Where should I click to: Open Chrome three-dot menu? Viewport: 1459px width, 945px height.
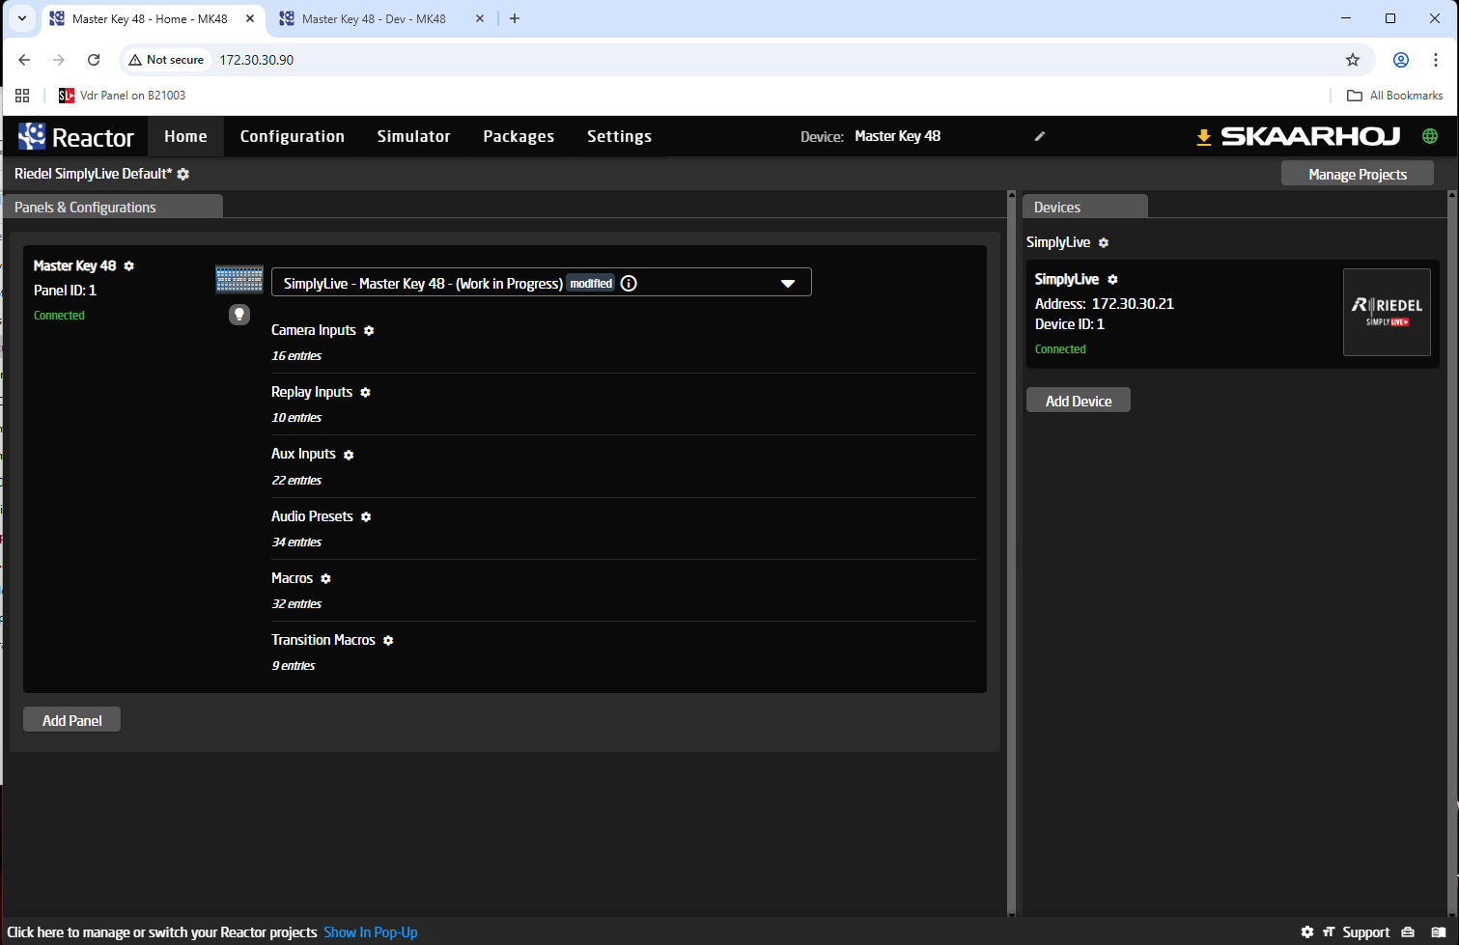pyautogui.click(x=1436, y=60)
